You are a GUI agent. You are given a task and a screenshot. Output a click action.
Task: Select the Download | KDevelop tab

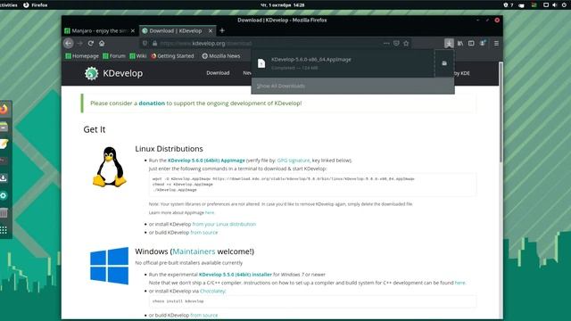click(x=178, y=31)
